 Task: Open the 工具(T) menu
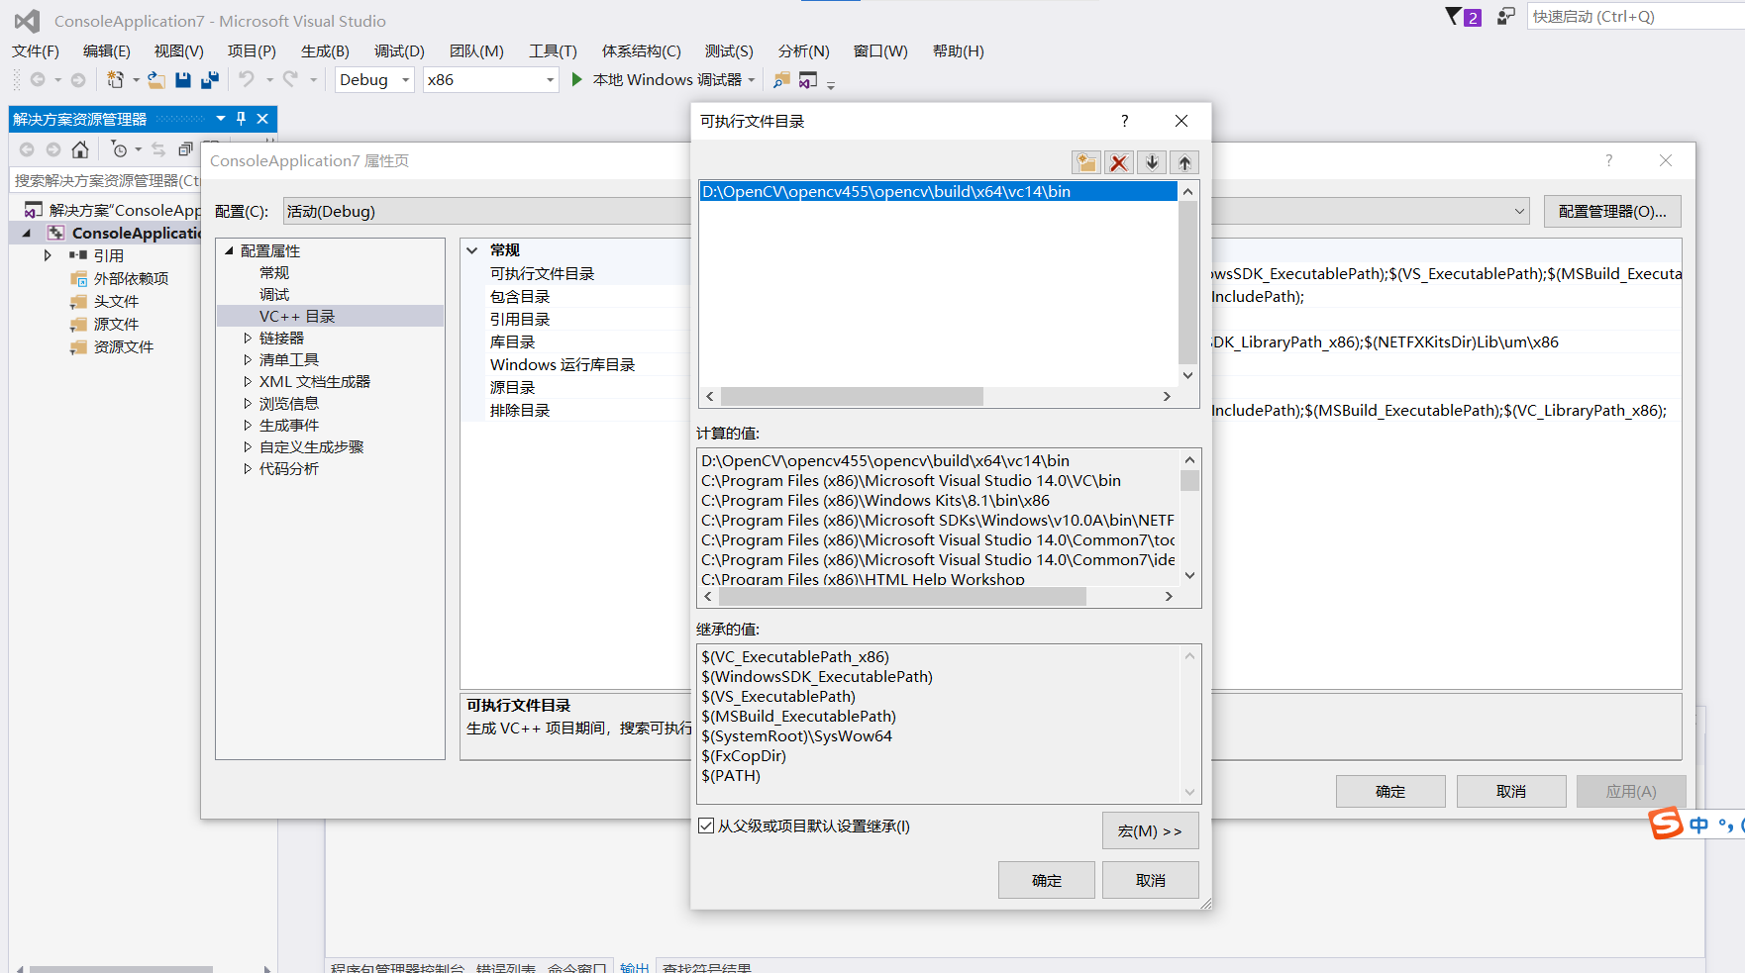point(552,50)
